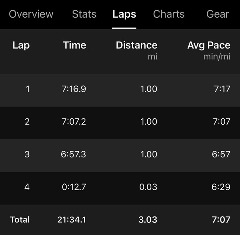Viewport: 240px width, 235px height.
Task: Click the Lap column header
Action: (21, 45)
